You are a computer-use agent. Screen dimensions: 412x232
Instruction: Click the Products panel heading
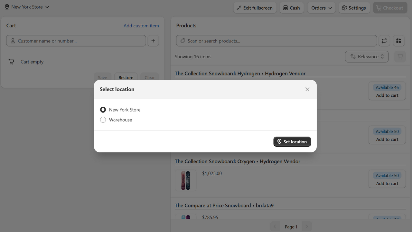186,25
